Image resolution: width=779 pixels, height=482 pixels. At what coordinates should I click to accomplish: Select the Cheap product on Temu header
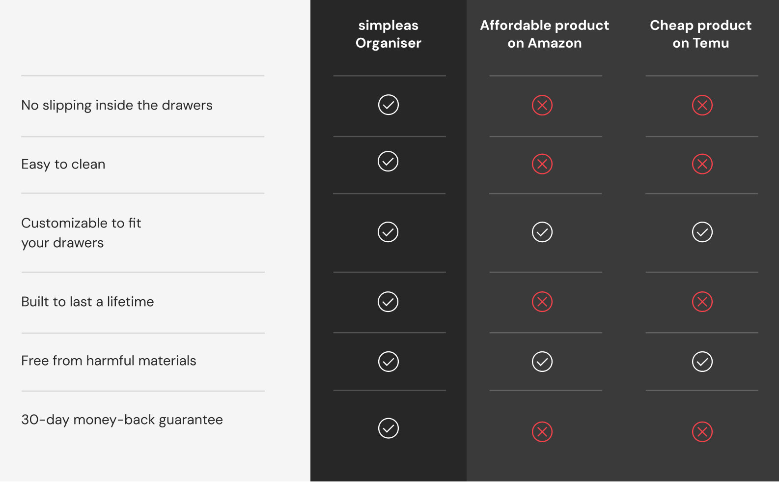click(700, 34)
